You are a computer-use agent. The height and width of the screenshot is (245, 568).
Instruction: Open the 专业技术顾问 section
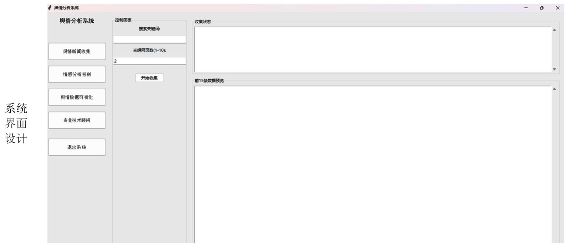click(x=77, y=120)
